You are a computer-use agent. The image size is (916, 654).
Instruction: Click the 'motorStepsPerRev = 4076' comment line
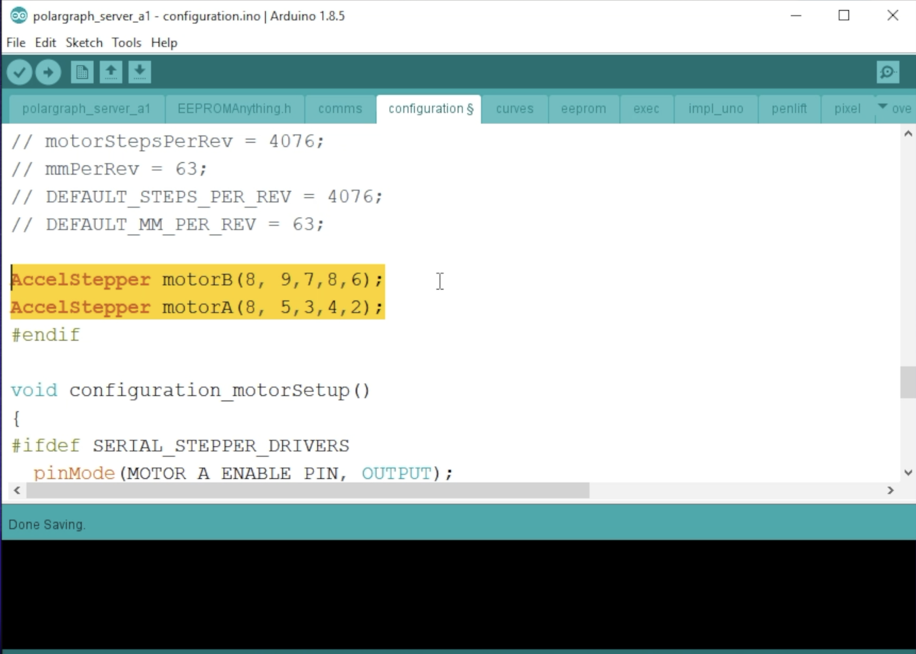167,141
